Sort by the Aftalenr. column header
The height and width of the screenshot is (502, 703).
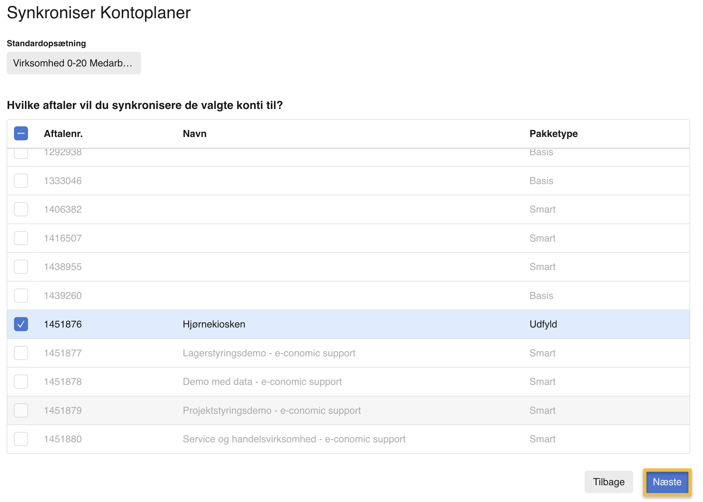63,134
